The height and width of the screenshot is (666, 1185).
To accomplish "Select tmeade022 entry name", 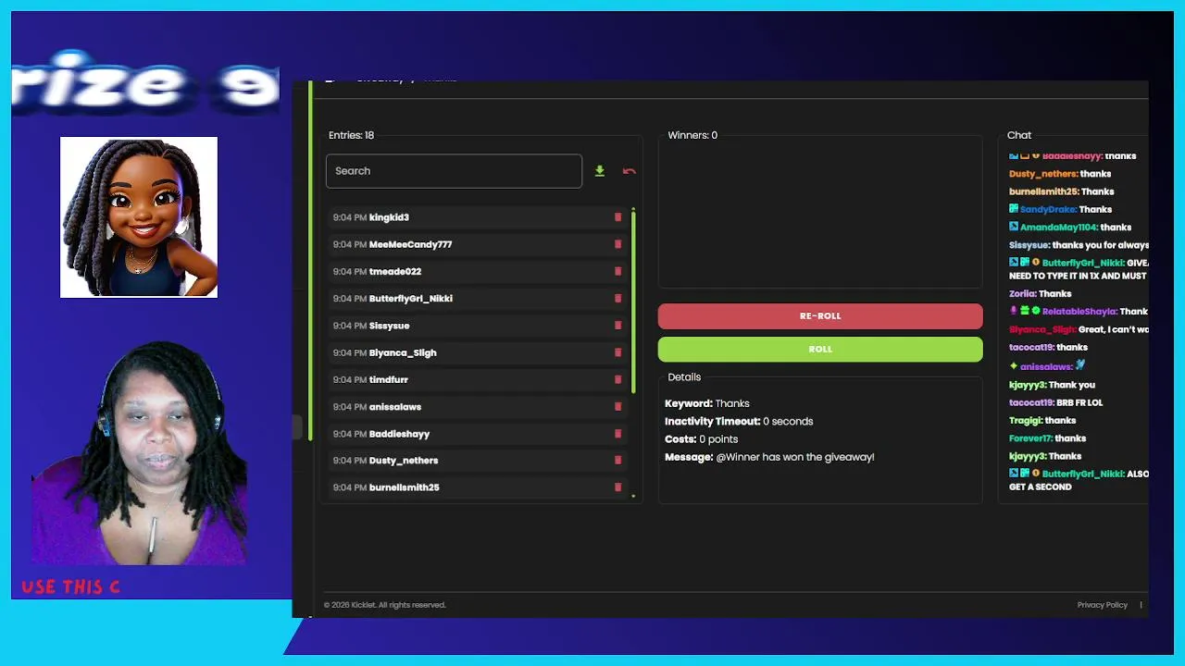I will [395, 271].
